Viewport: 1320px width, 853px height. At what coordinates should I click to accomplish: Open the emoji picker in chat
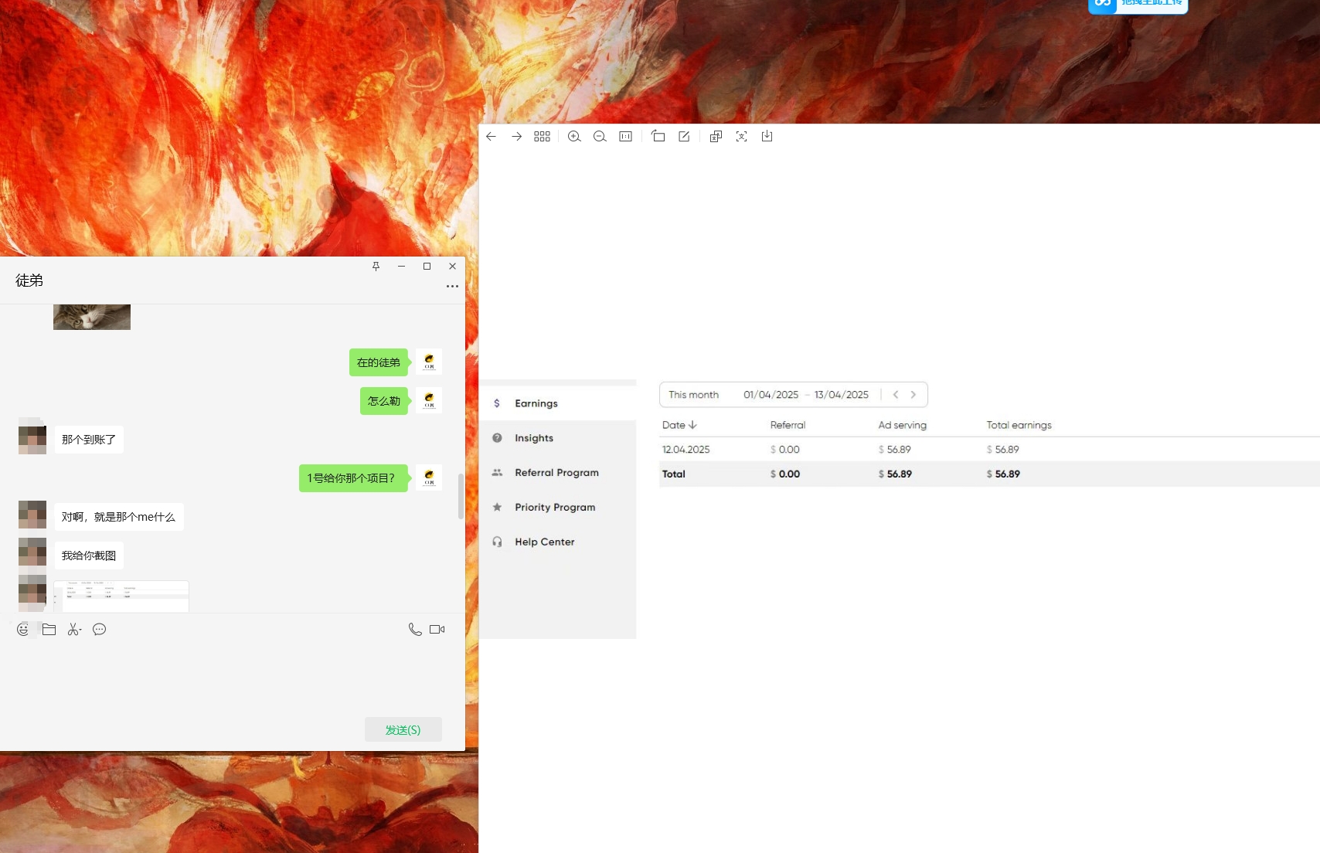coord(23,630)
